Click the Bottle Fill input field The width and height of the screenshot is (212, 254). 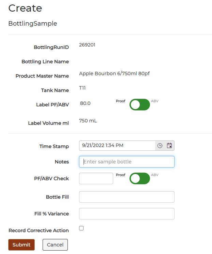[x=127, y=197]
